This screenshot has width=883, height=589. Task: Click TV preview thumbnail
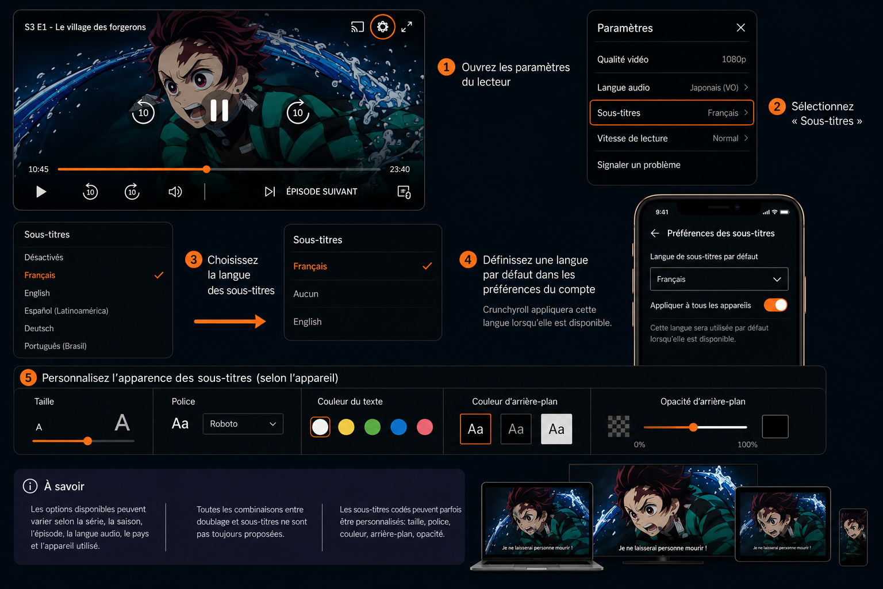click(663, 512)
